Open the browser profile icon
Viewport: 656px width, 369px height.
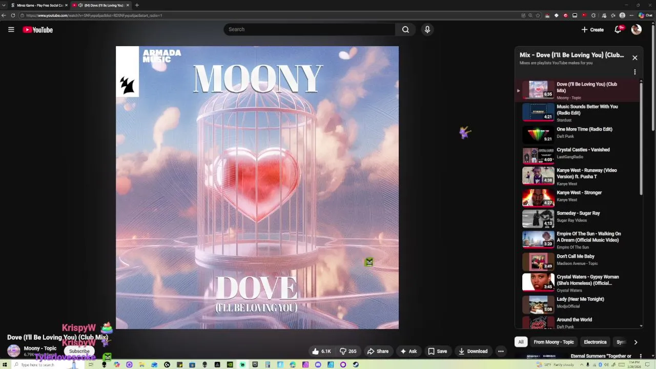622,15
